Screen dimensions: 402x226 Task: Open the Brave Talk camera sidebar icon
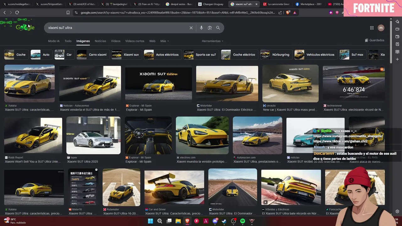(x=397, y=29)
